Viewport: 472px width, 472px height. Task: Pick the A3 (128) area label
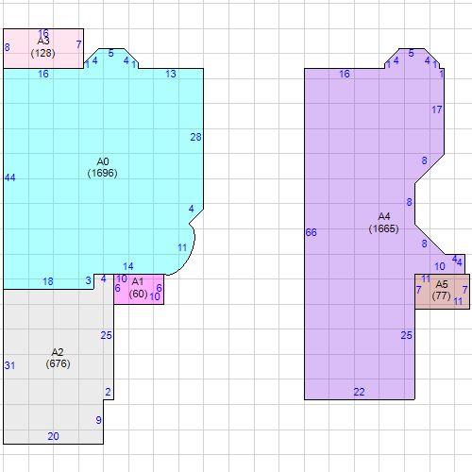[x=43, y=47]
